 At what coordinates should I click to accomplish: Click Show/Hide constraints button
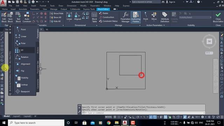coord(57,13)
